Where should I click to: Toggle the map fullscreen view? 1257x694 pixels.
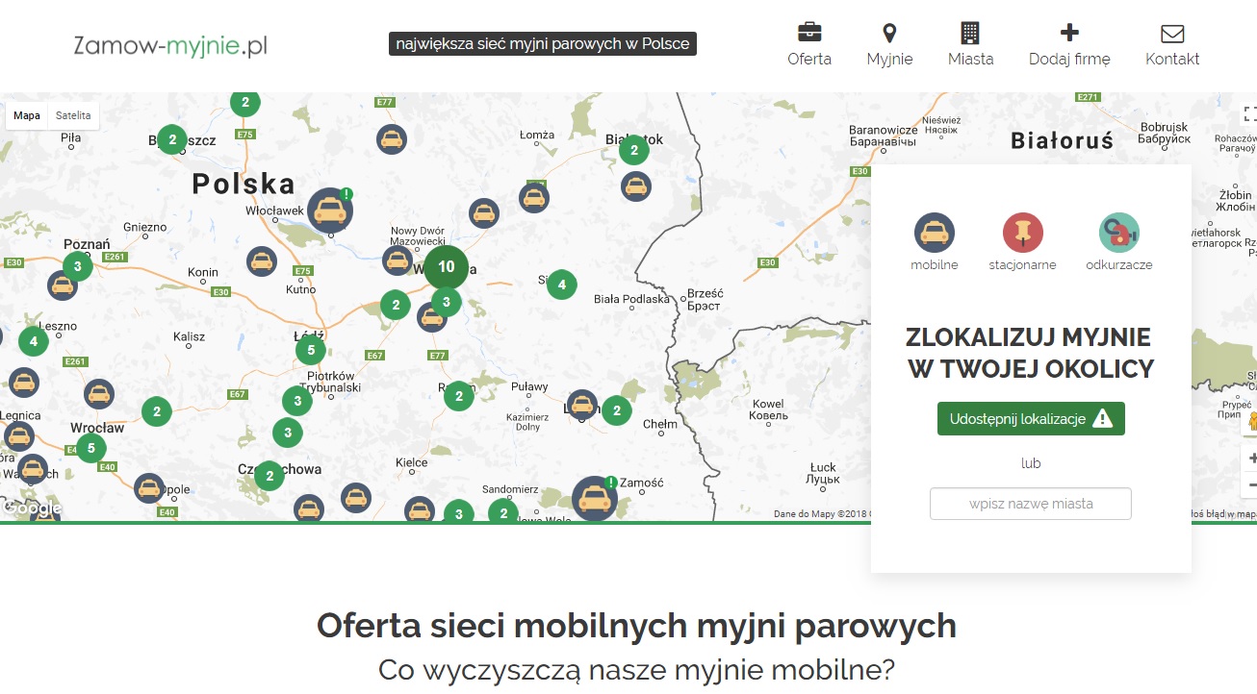1249,114
